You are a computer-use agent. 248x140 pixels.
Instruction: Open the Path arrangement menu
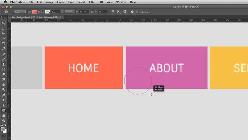[125, 12]
